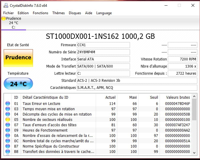Select row Taux d'erreurs d'accès des têtes
200x160 pixels.
click(98, 125)
